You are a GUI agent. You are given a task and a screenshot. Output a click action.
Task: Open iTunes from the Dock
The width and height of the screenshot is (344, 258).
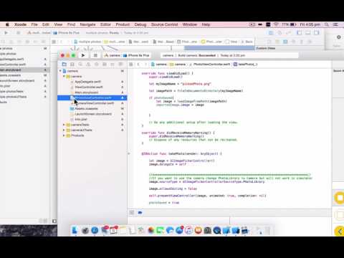pos(188,230)
